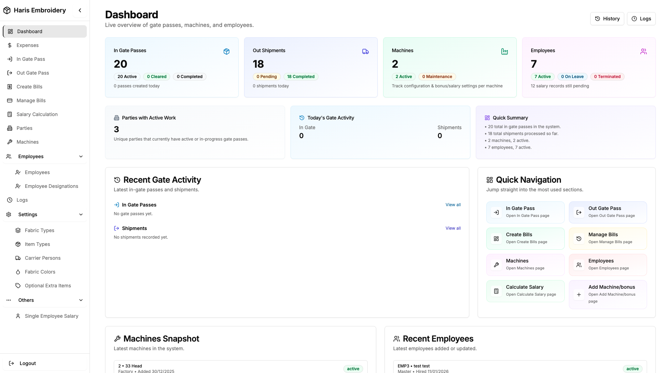The image size is (664, 373).
Task: Click the Recent Gate Activity history icon
Action: tap(117, 180)
